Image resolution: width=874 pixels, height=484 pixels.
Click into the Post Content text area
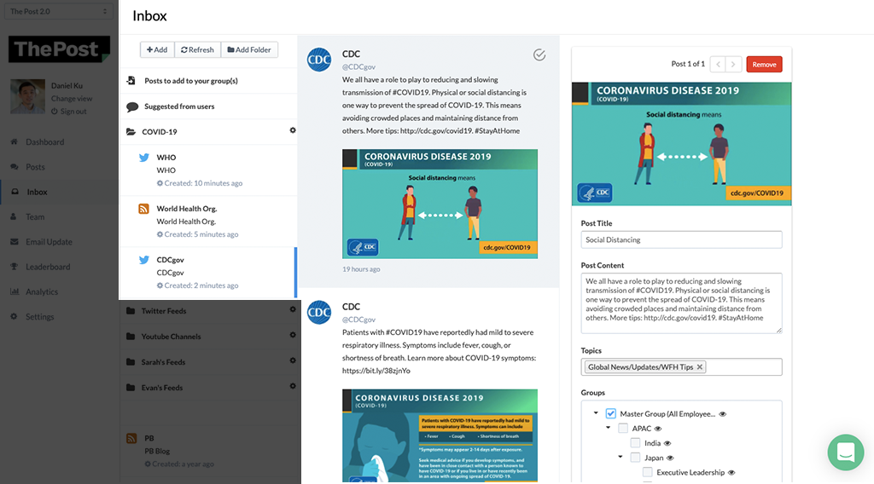point(681,303)
